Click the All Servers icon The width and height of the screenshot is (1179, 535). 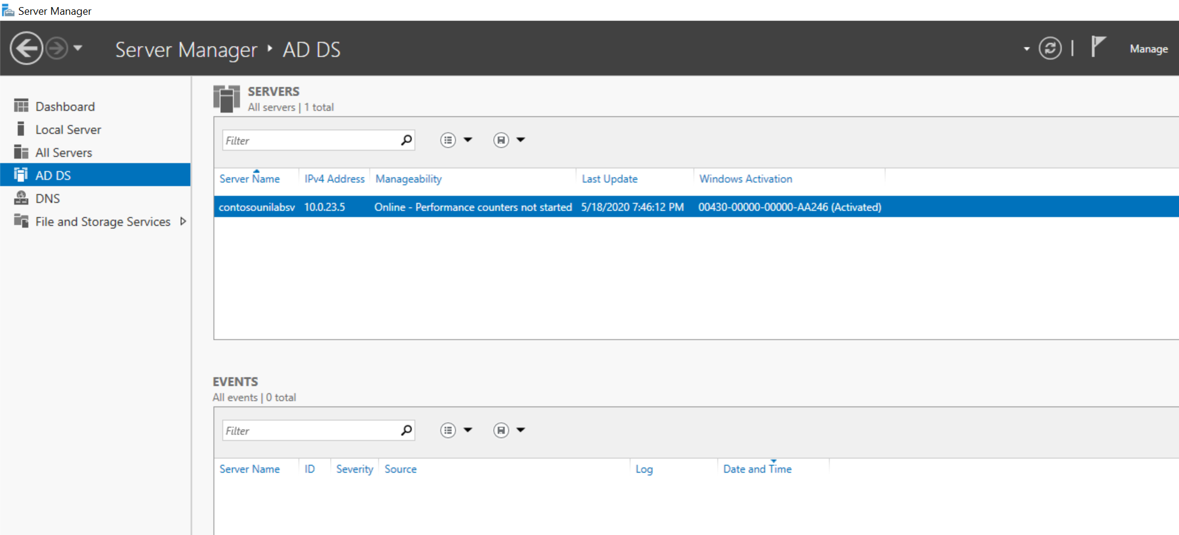click(x=21, y=152)
